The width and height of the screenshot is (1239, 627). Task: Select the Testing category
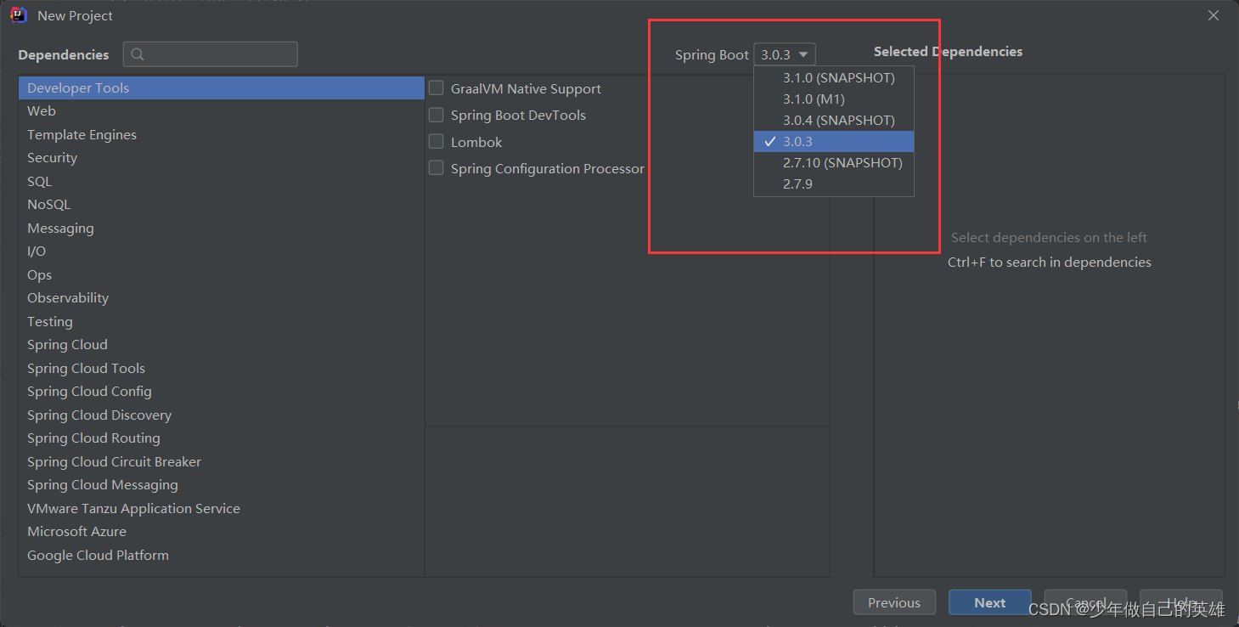pos(222,321)
